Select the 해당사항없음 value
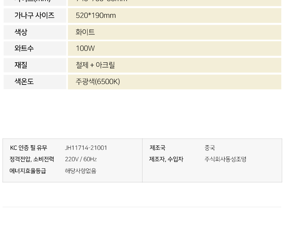The width and height of the screenshot is (285, 244). point(80,171)
